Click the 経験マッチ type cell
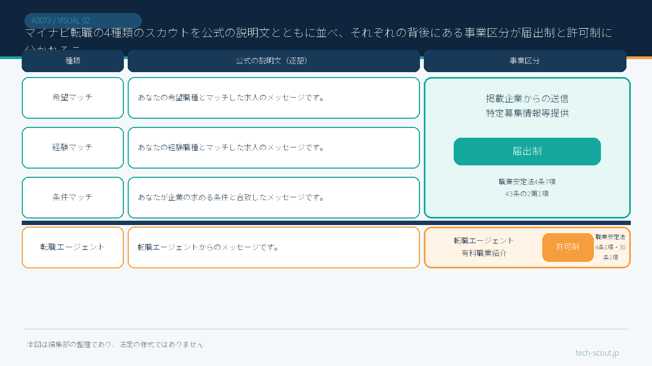Screen dimensions: 652x366 tap(73, 147)
